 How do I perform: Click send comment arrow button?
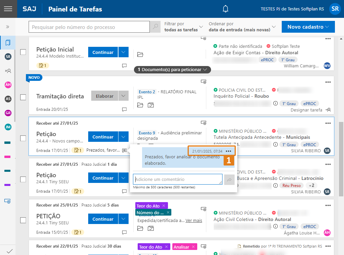(x=229, y=180)
